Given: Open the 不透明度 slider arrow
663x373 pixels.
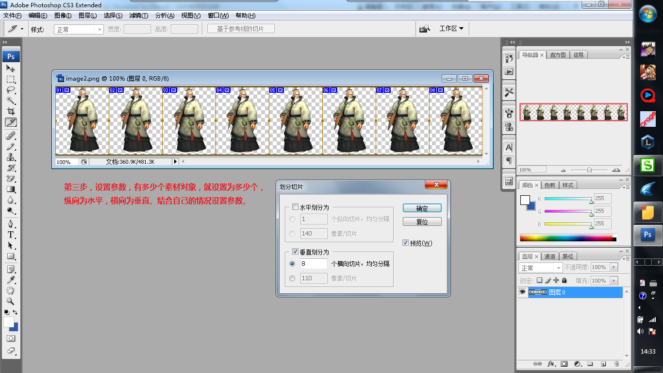Looking at the screenshot, I should click(614, 267).
